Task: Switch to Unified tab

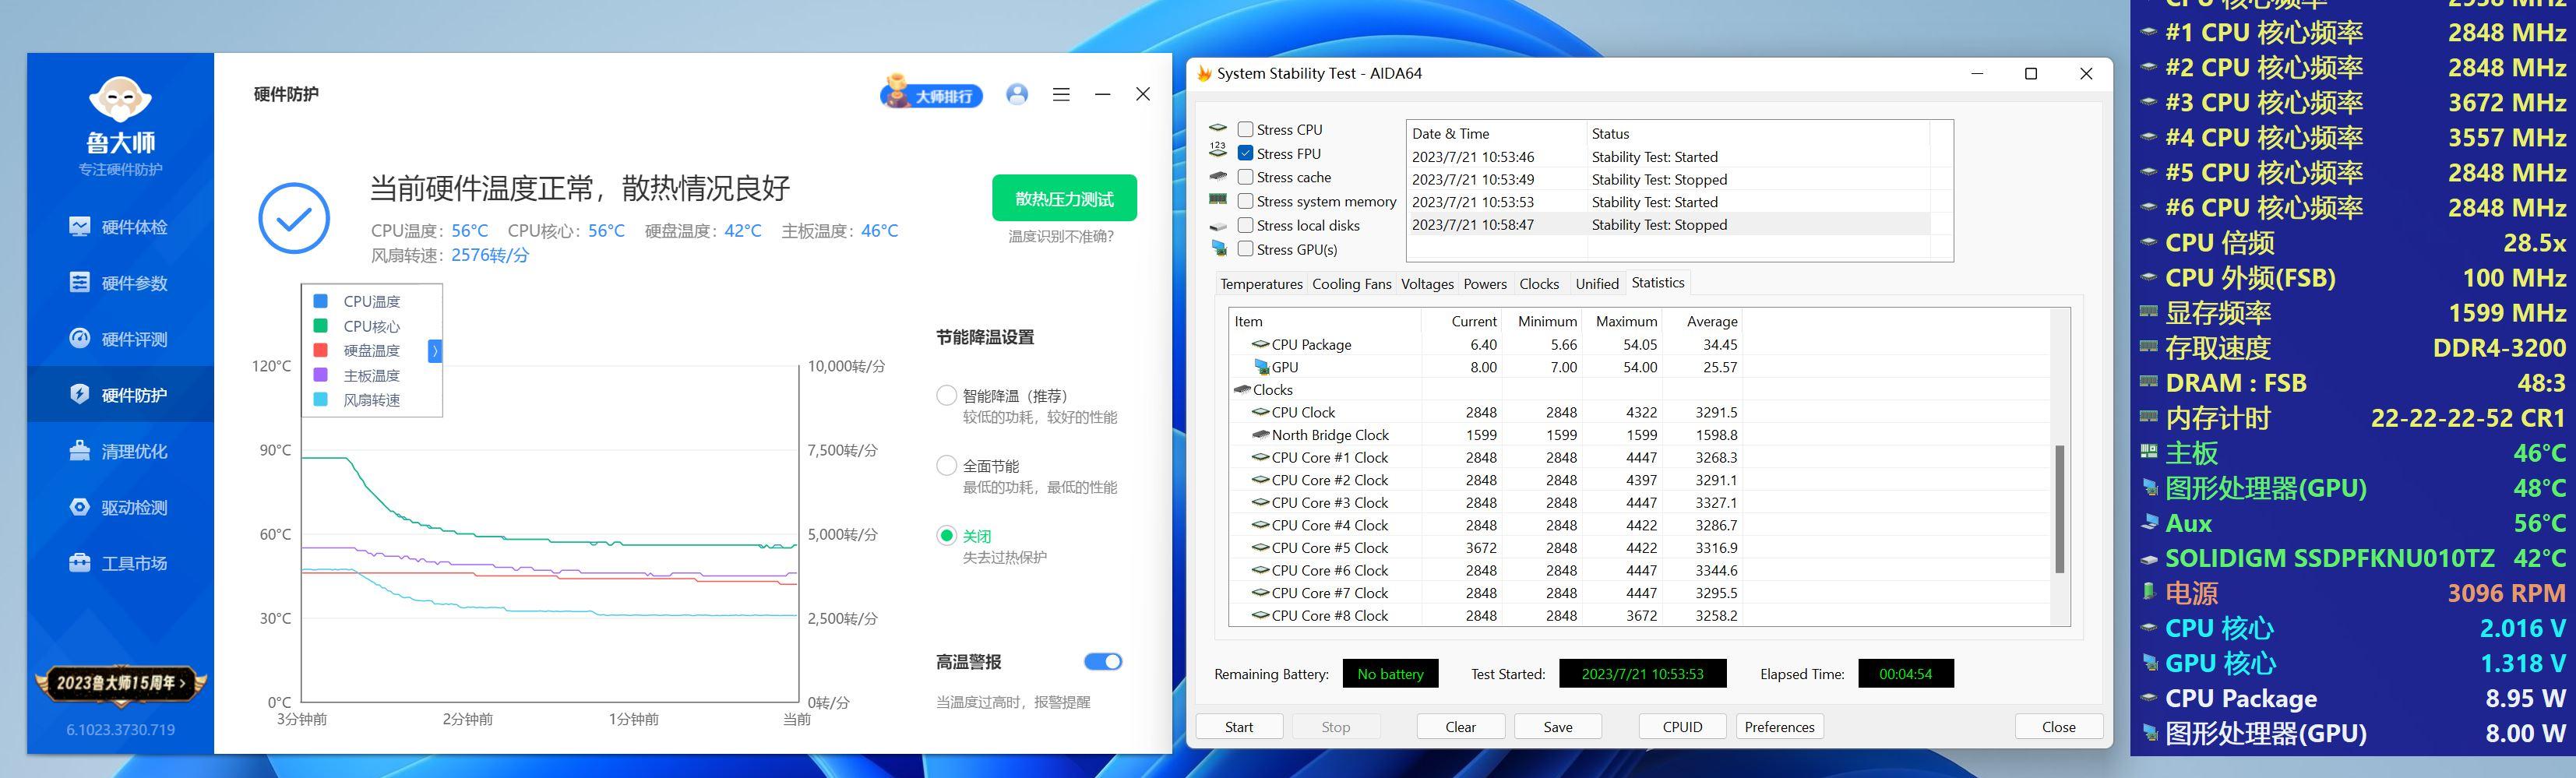Action: pos(1597,284)
